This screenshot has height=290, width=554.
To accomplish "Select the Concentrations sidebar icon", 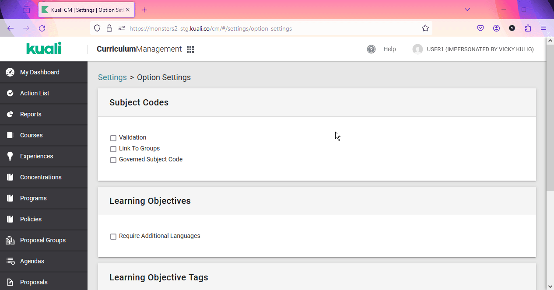I will point(10,177).
